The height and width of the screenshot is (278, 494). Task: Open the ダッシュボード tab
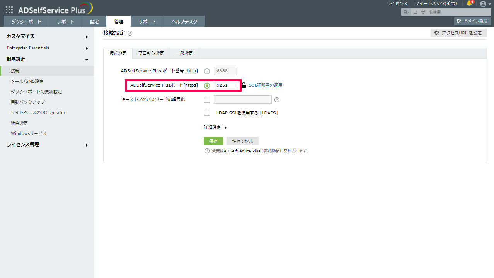26,22
